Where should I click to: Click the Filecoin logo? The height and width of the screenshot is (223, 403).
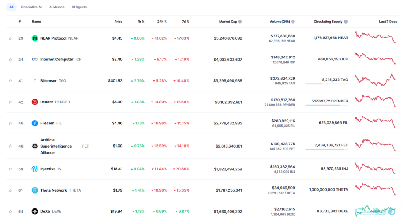pyautogui.click(x=35, y=123)
